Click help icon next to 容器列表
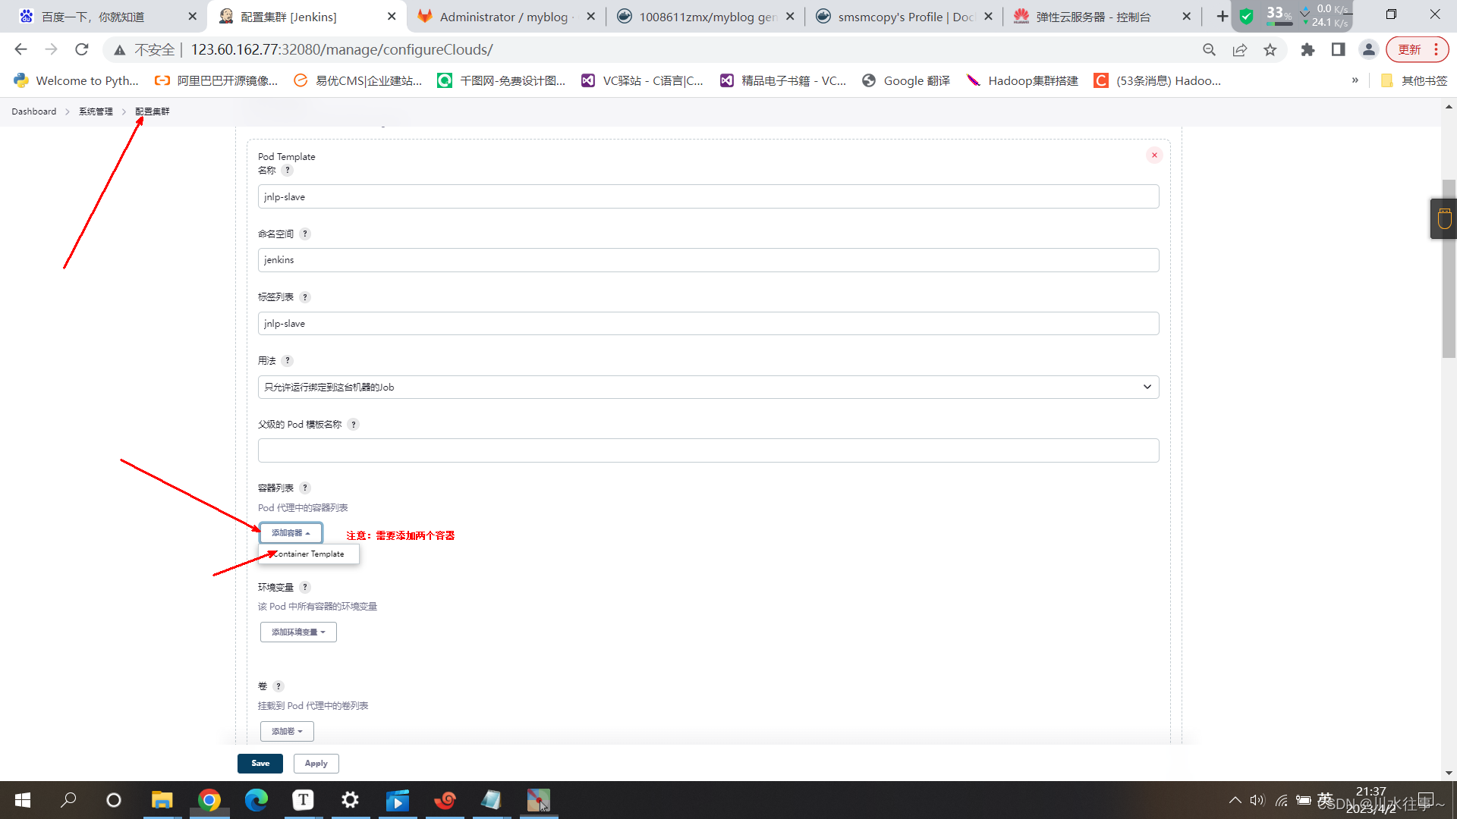 305,488
